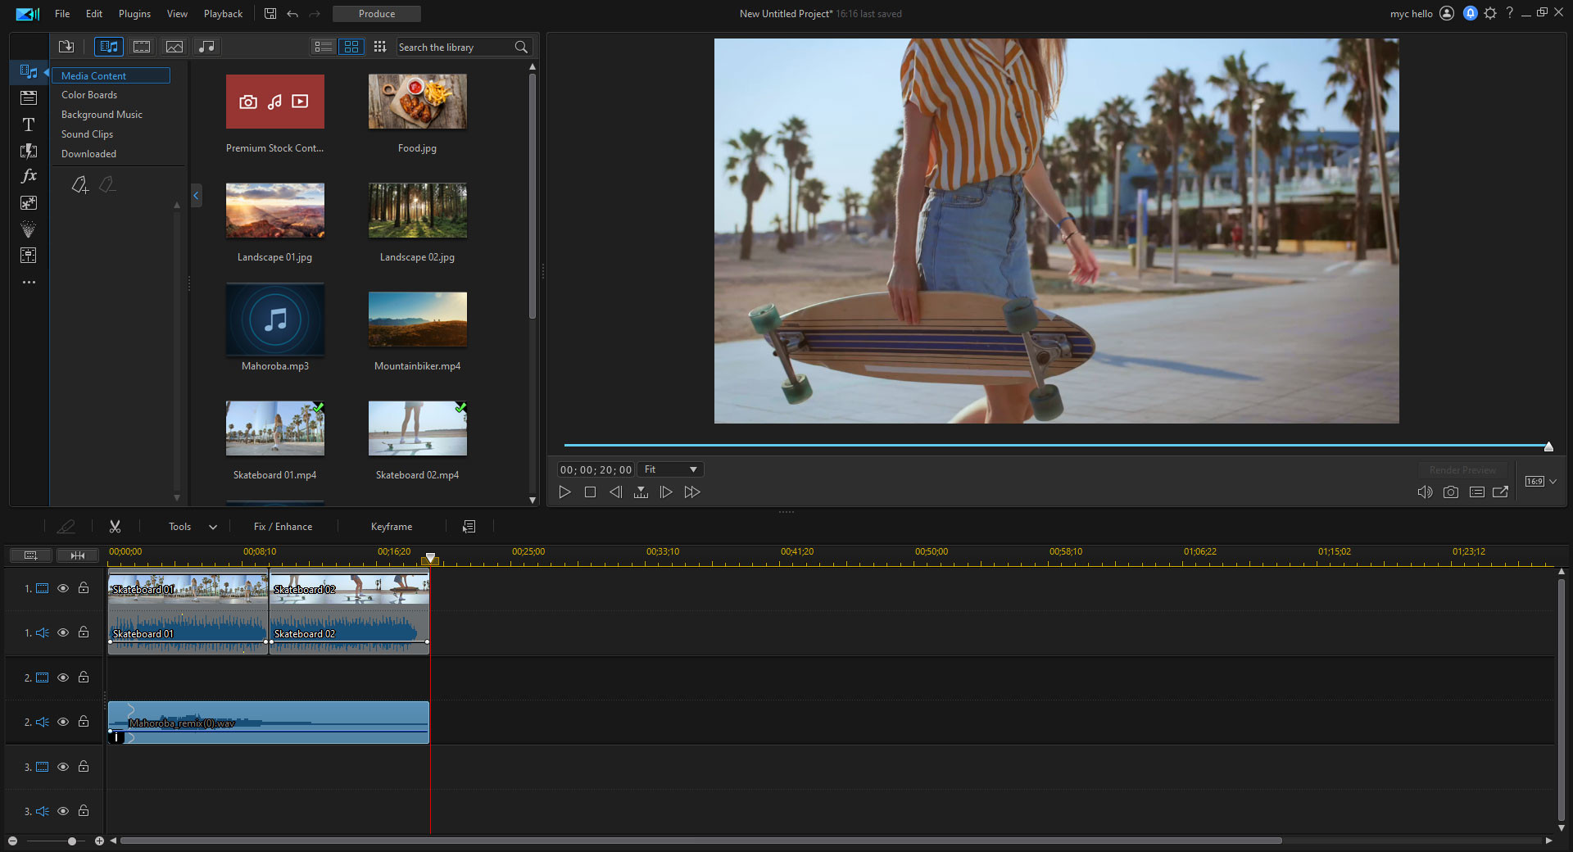
Task: Open the Titles room panel
Action: coord(29,125)
